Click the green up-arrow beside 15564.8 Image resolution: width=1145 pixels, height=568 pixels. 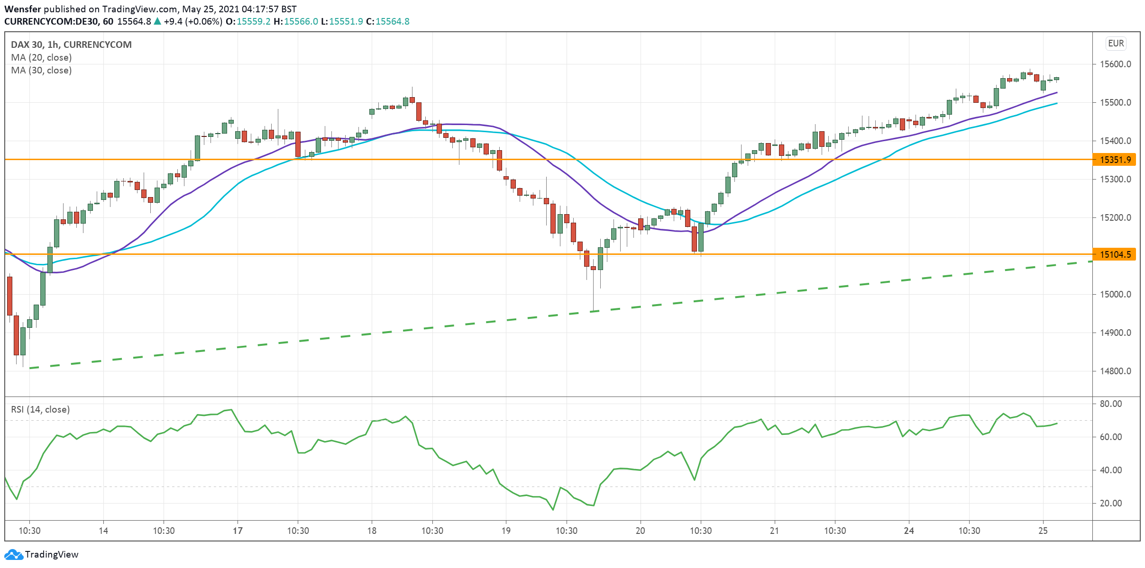click(157, 21)
